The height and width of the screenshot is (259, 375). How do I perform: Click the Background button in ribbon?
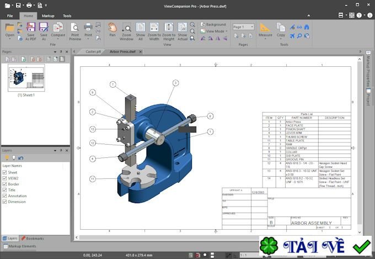(x=213, y=24)
